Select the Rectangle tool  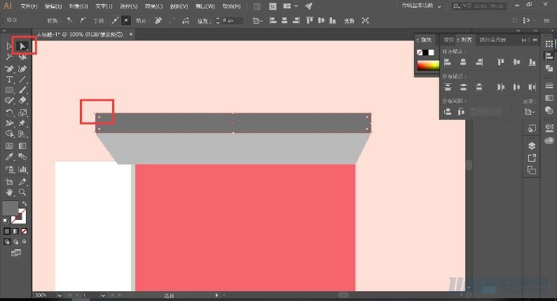point(10,90)
